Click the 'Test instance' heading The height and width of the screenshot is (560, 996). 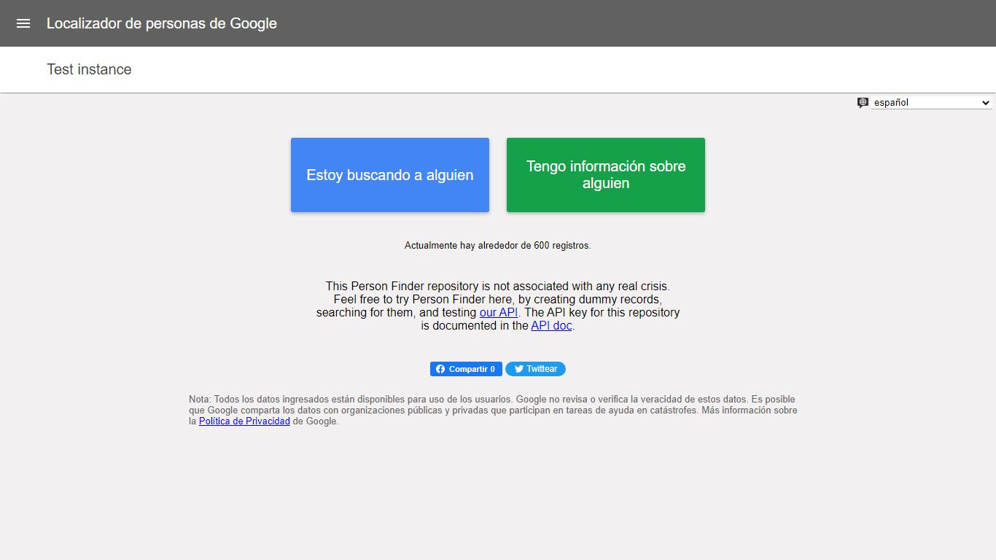point(89,69)
